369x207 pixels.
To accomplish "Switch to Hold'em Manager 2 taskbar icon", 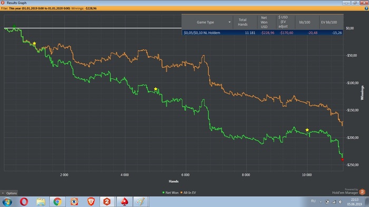I will [x=107, y=202].
